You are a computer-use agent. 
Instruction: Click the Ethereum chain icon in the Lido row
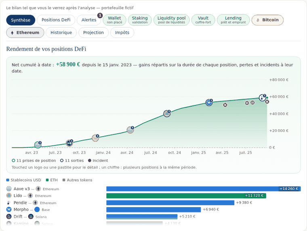pos(30,195)
